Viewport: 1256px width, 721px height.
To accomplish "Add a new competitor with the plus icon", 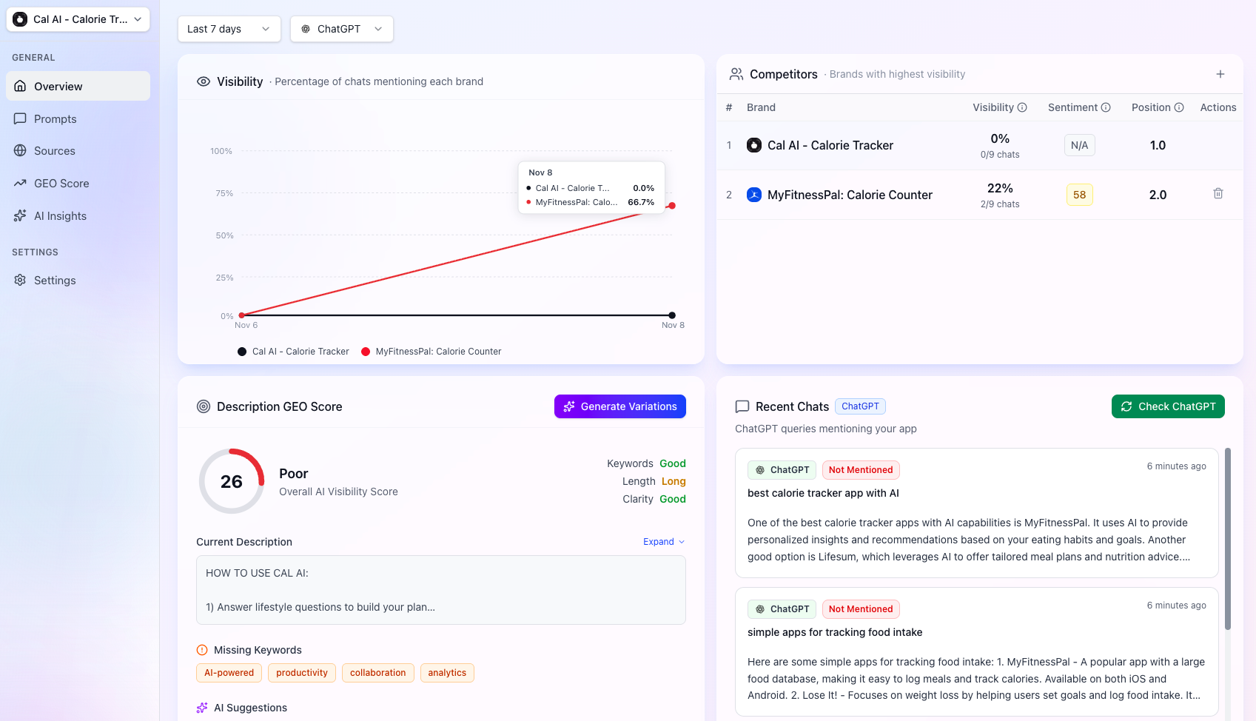I will [x=1220, y=74].
